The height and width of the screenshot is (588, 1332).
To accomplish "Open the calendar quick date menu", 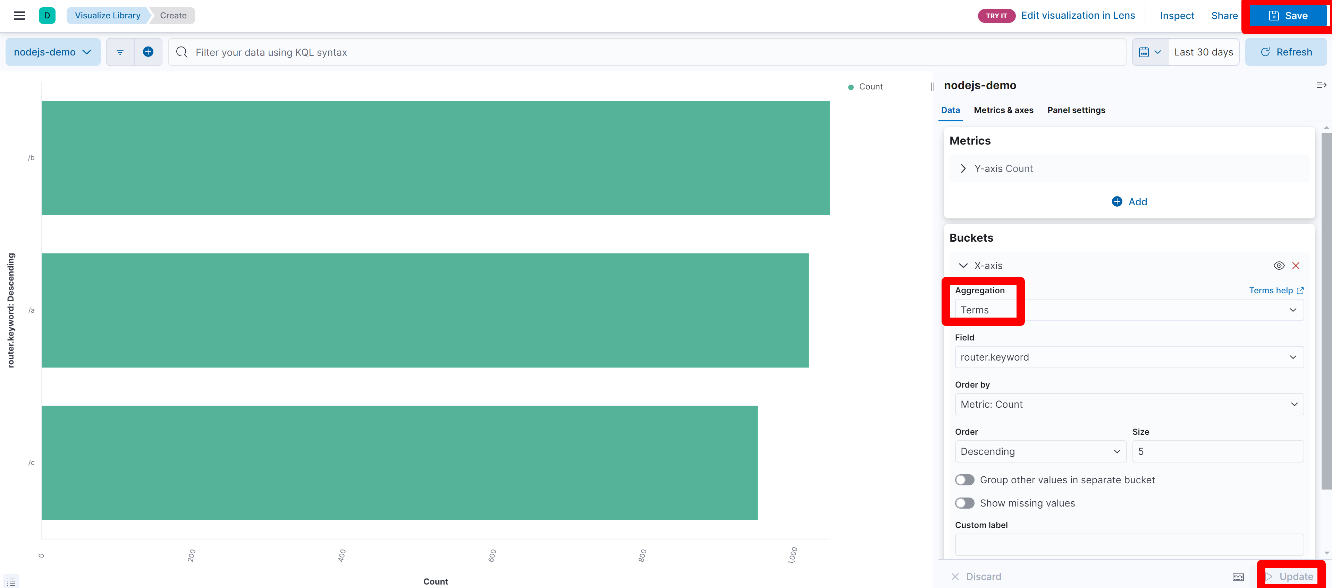I will pos(1149,52).
